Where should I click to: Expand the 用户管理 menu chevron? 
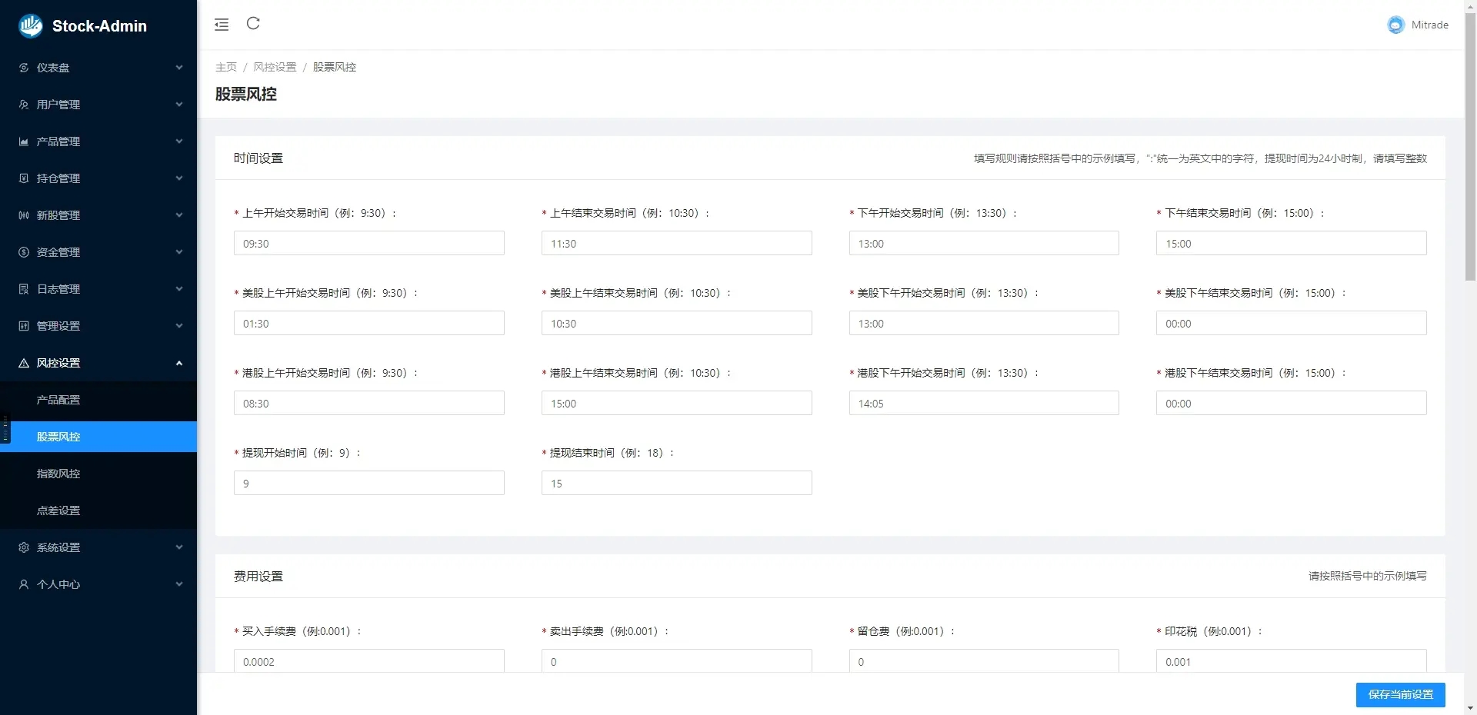tap(179, 105)
